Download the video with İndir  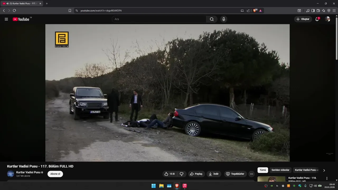214,174
